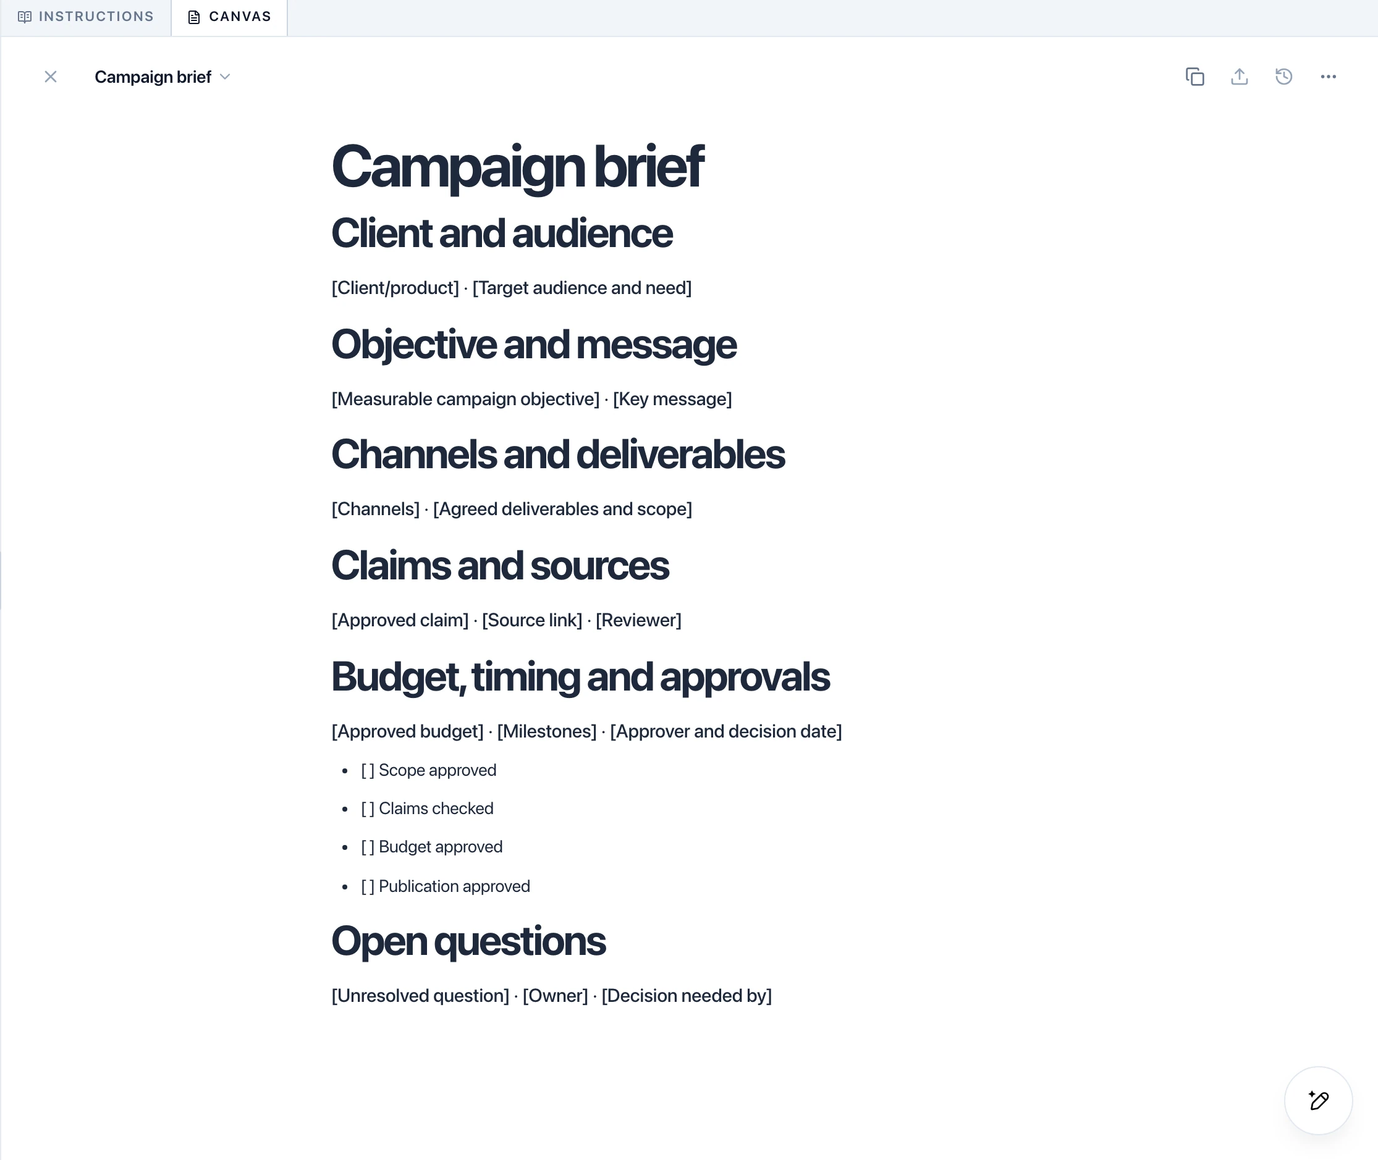Click the [Approved claim] · [Source link] line
The height and width of the screenshot is (1160, 1378).
click(507, 620)
